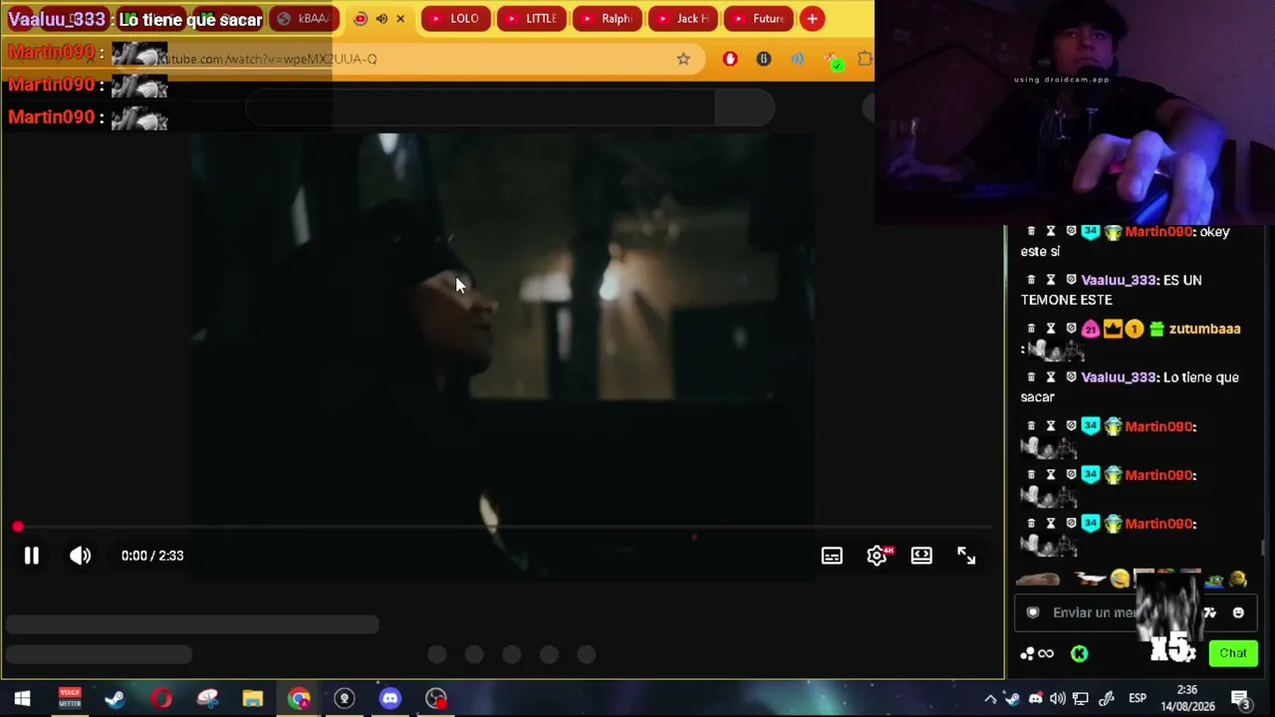
Task: Click the ban shield on 'Lo tiene que sacar' message
Action: coord(1071,377)
